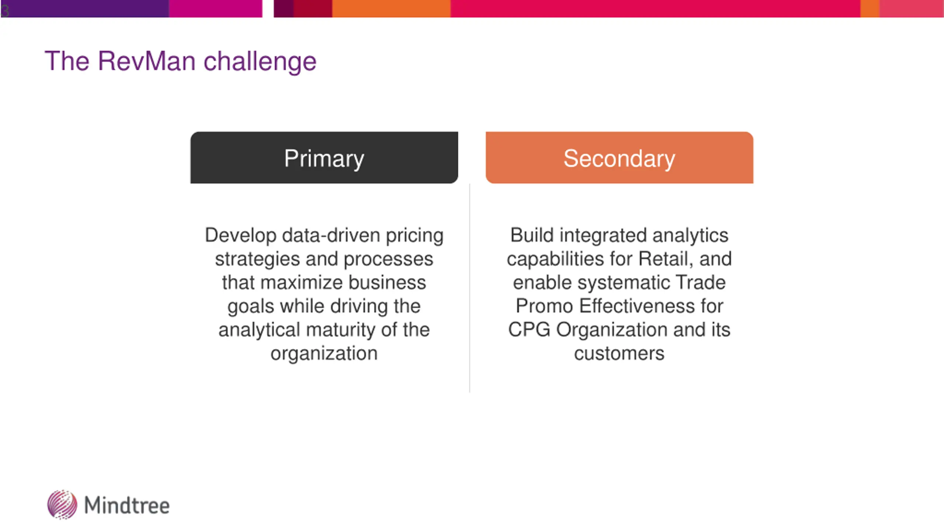
Task: Click the long crimson red banner segment
Action: tap(655, 8)
